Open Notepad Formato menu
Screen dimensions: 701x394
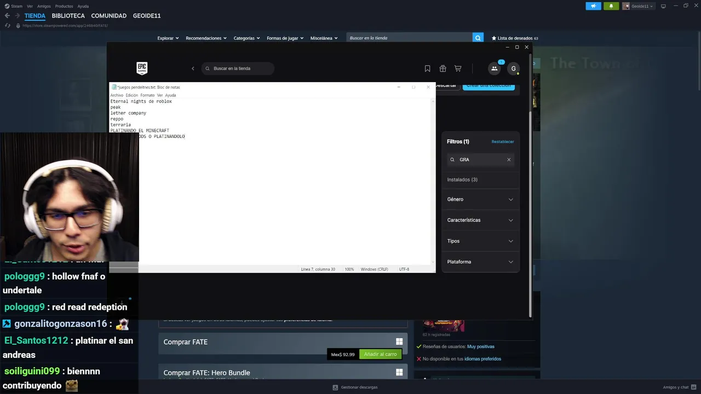(147, 95)
